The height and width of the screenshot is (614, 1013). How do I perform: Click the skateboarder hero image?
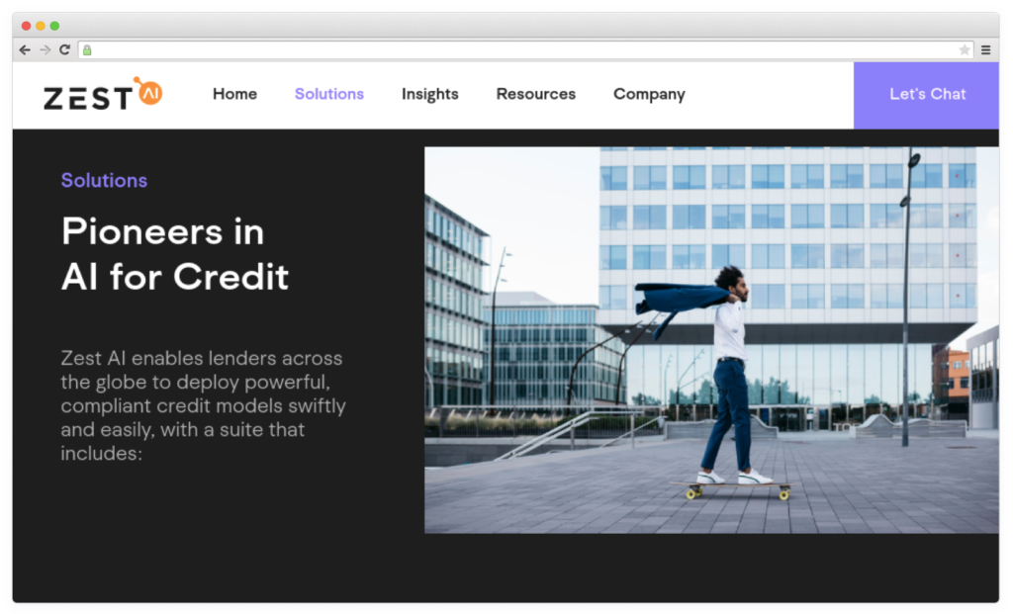pyautogui.click(x=711, y=340)
